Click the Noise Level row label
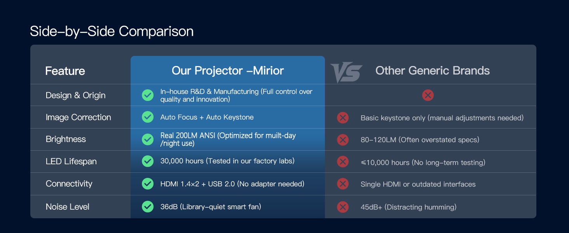Image resolution: width=569 pixels, height=233 pixels. (x=68, y=207)
